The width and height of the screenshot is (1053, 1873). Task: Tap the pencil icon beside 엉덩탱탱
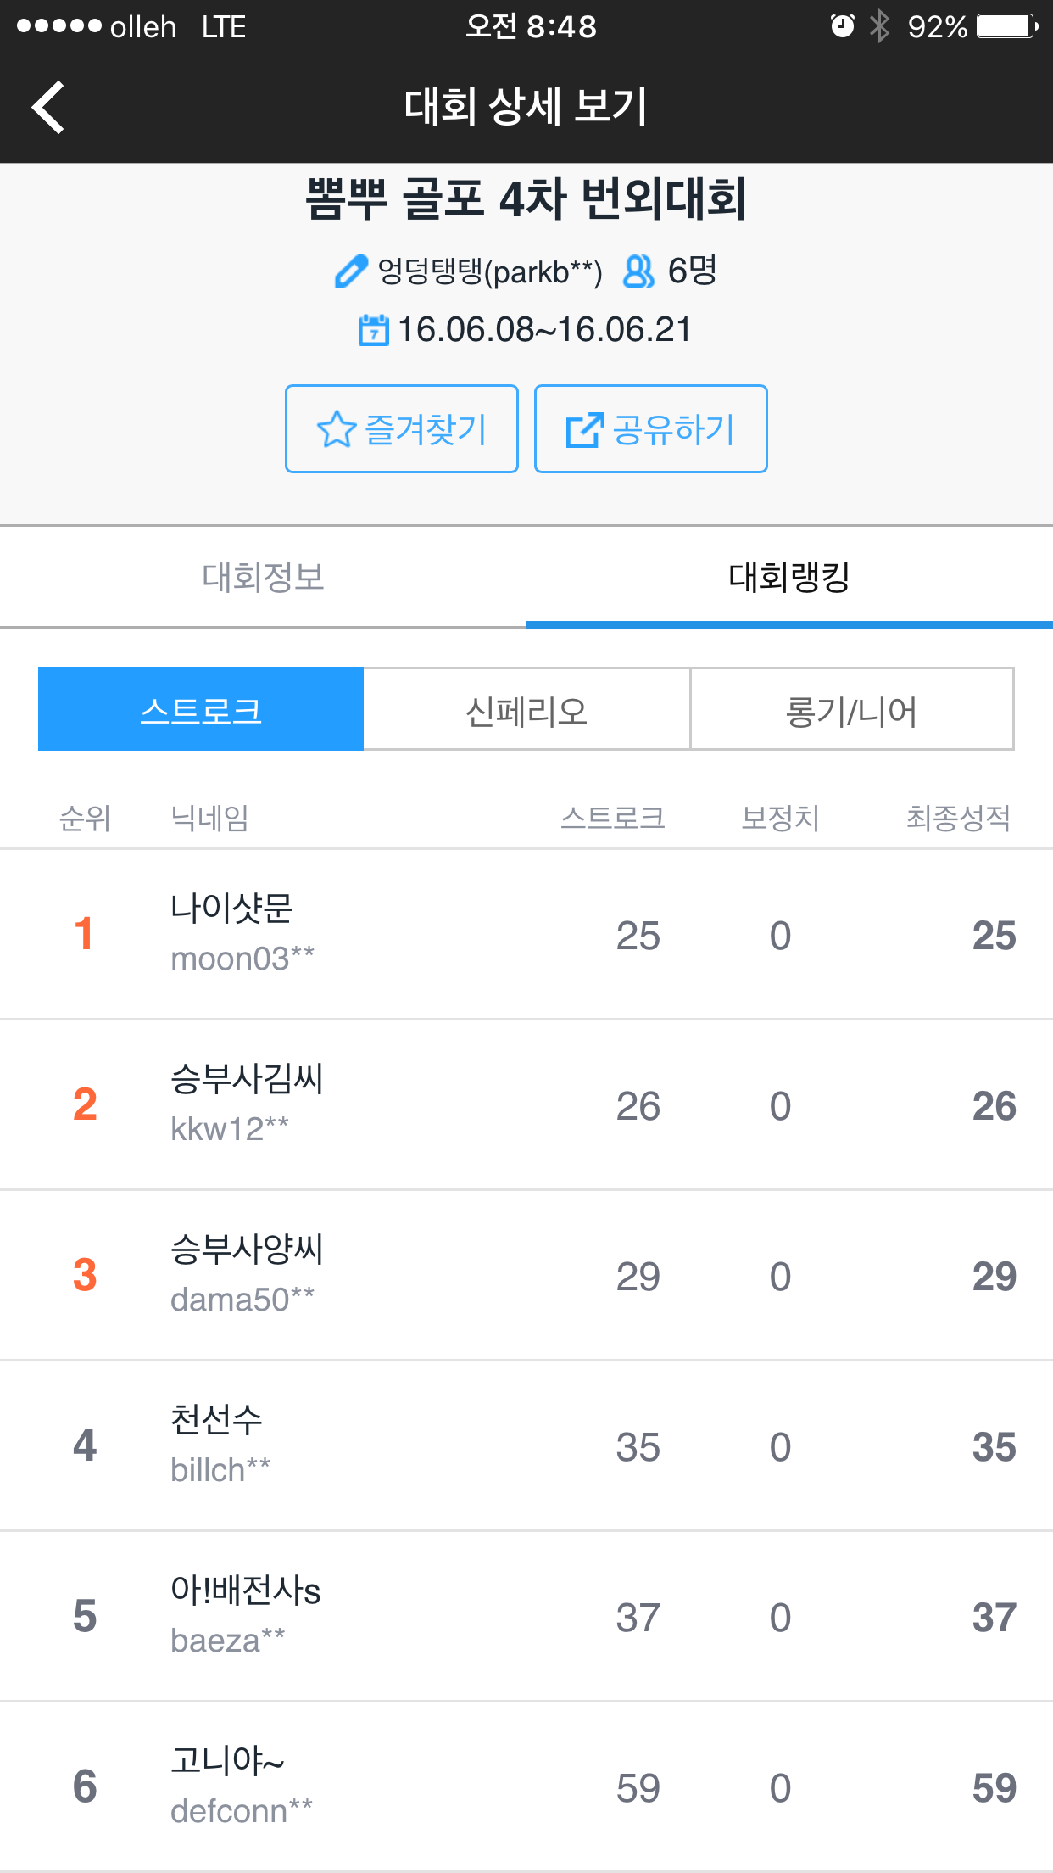coord(350,271)
